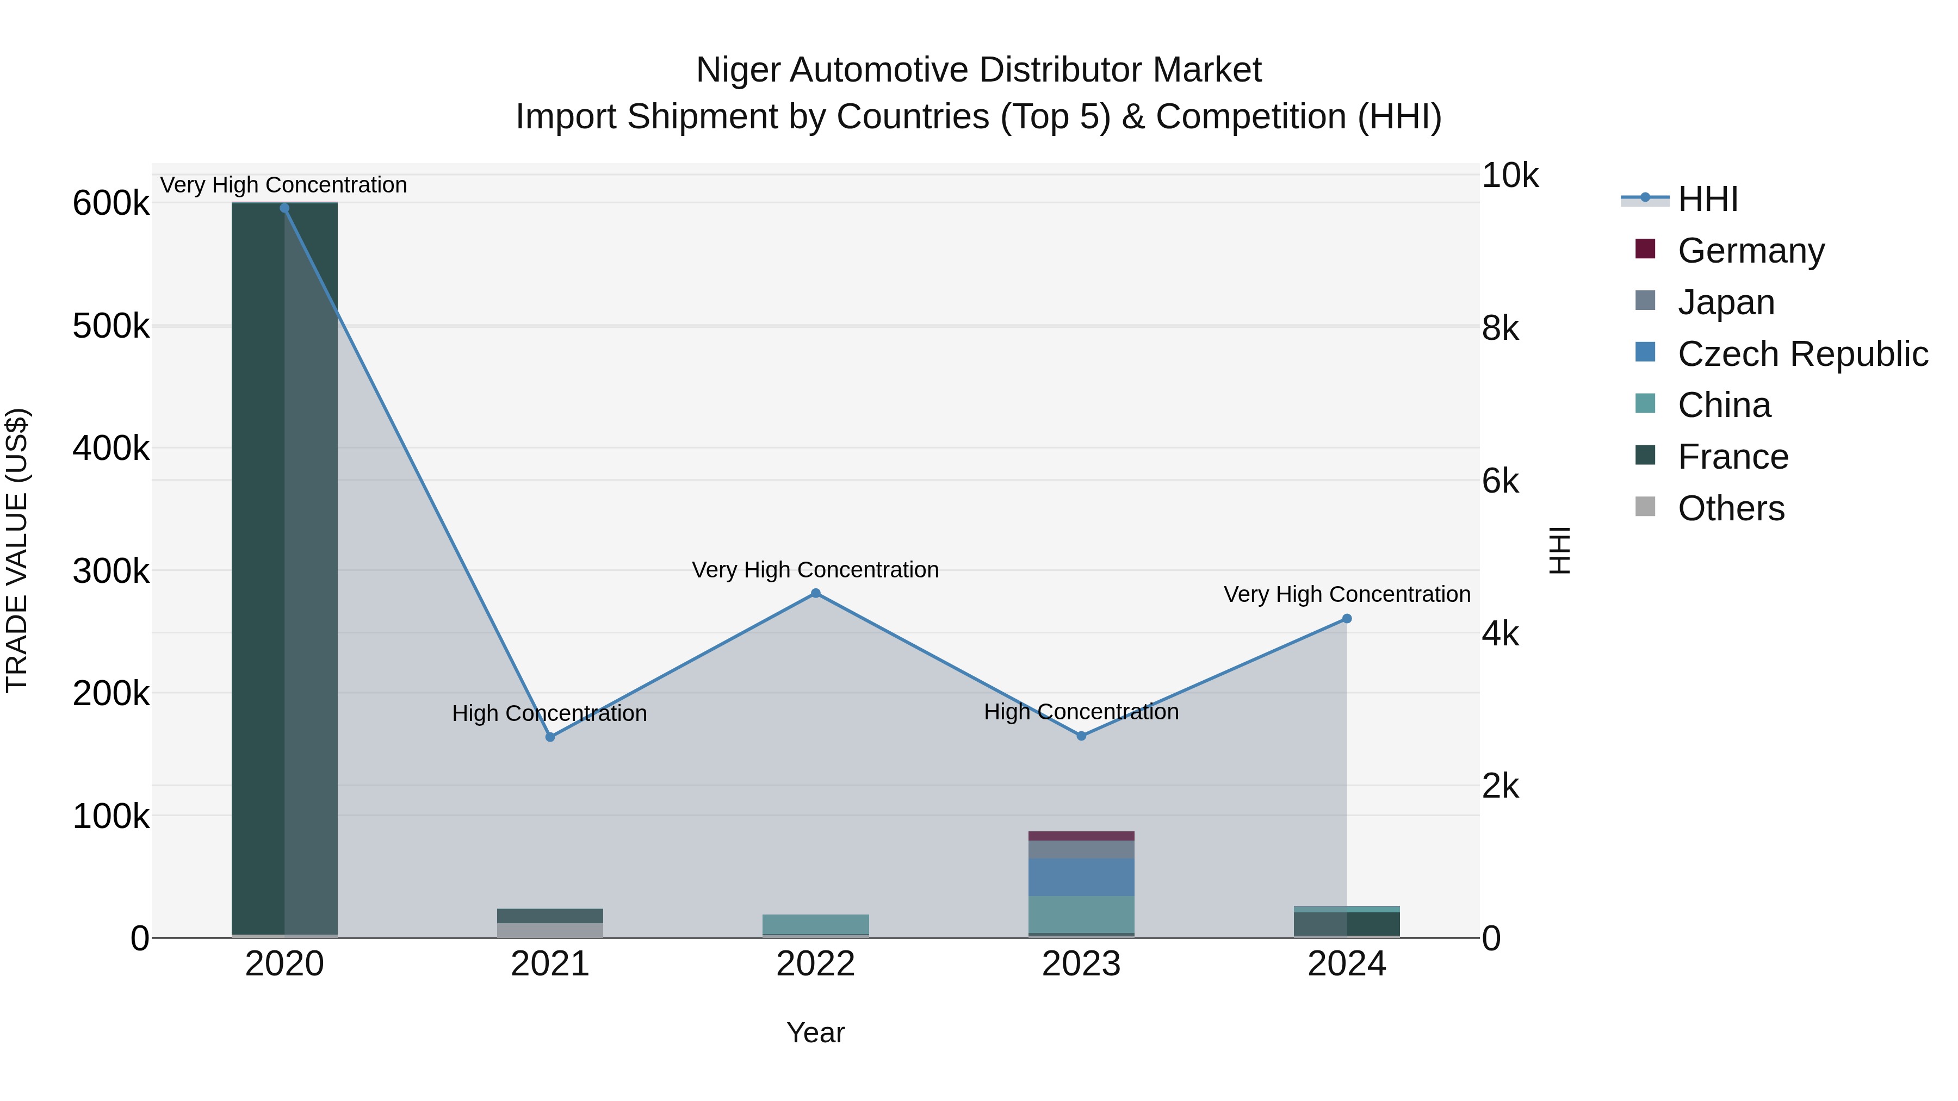The image size is (1958, 1101).
Task: Click the Import Shipment by Countries subtitle
Action: click(x=979, y=117)
